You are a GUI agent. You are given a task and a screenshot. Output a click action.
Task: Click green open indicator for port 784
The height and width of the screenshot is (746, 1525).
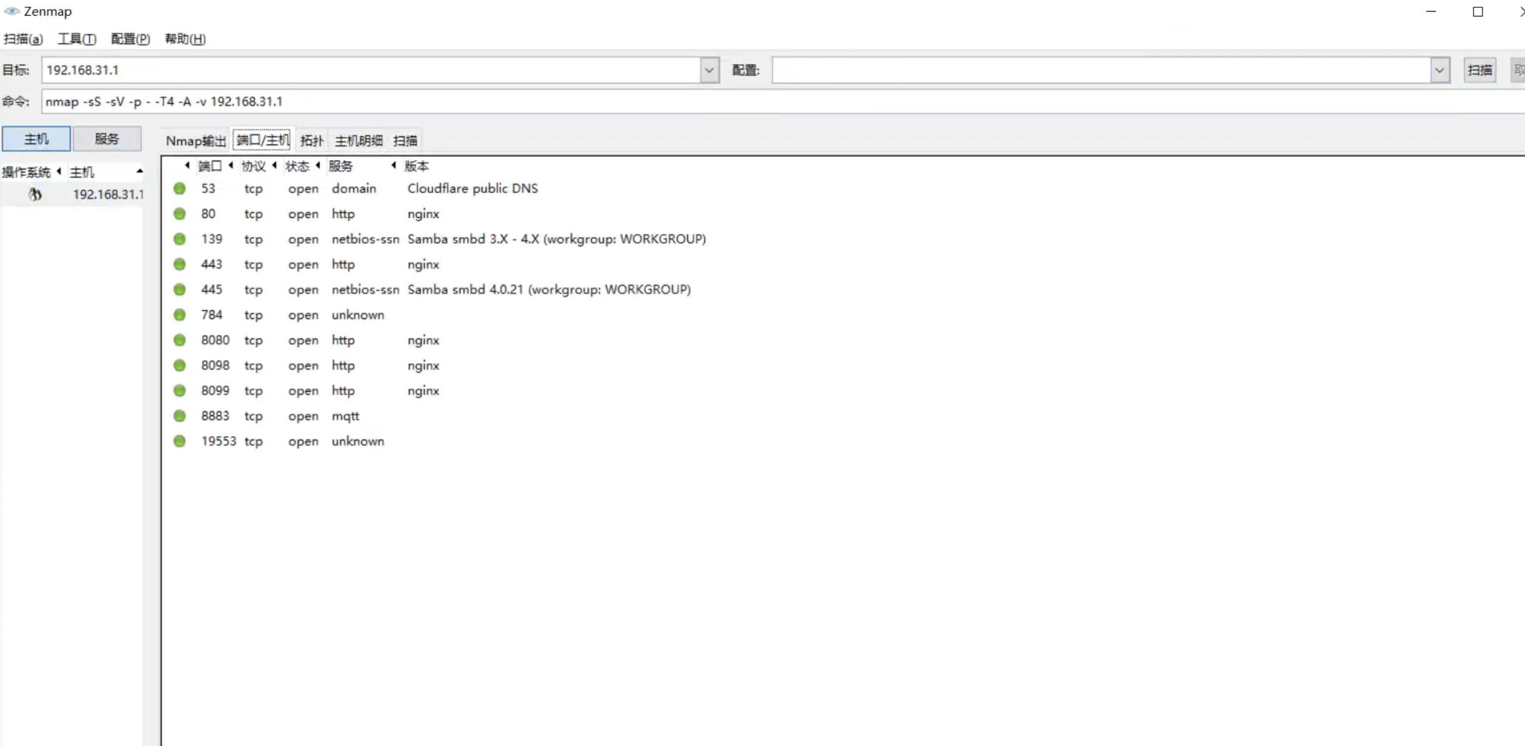[x=180, y=315]
